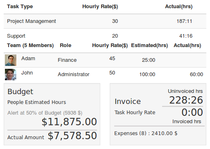Click Adam's estimated hours 25:00
The image size is (210, 149).
point(149,60)
